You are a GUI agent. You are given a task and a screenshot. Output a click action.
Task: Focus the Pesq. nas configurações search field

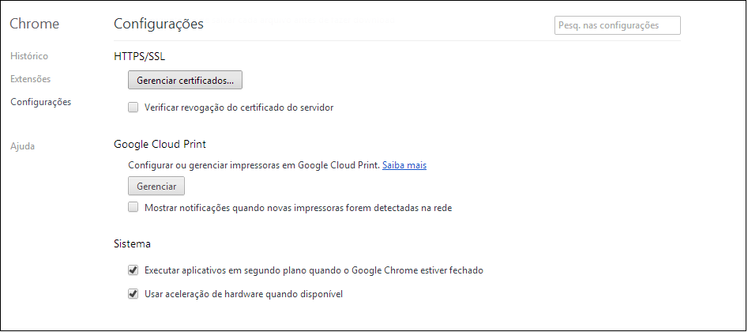(617, 25)
